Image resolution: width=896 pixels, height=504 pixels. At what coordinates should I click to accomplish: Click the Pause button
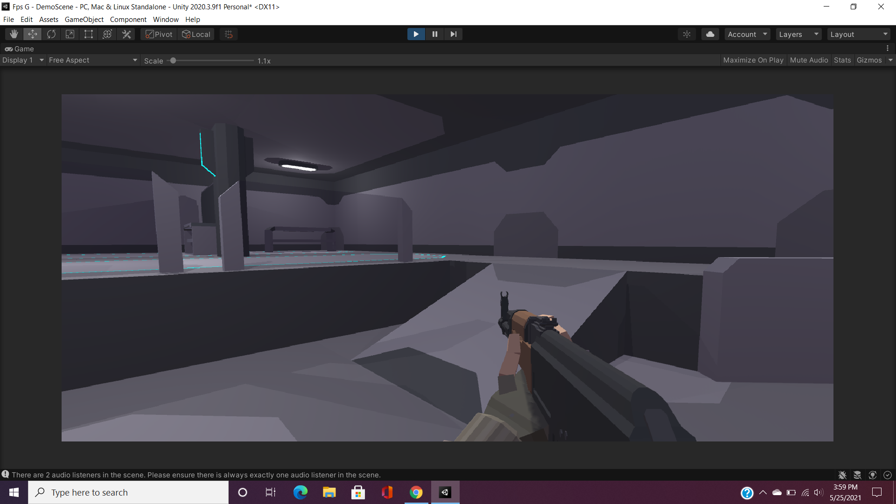434,34
